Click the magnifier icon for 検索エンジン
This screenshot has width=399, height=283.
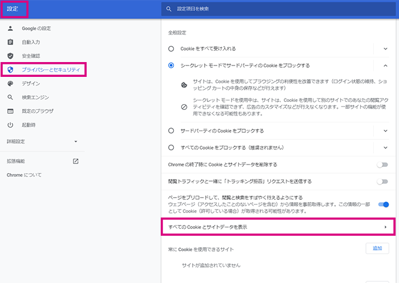click(x=10, y=97)
